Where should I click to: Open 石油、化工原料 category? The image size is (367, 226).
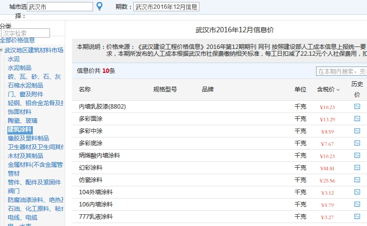(35, 209)
